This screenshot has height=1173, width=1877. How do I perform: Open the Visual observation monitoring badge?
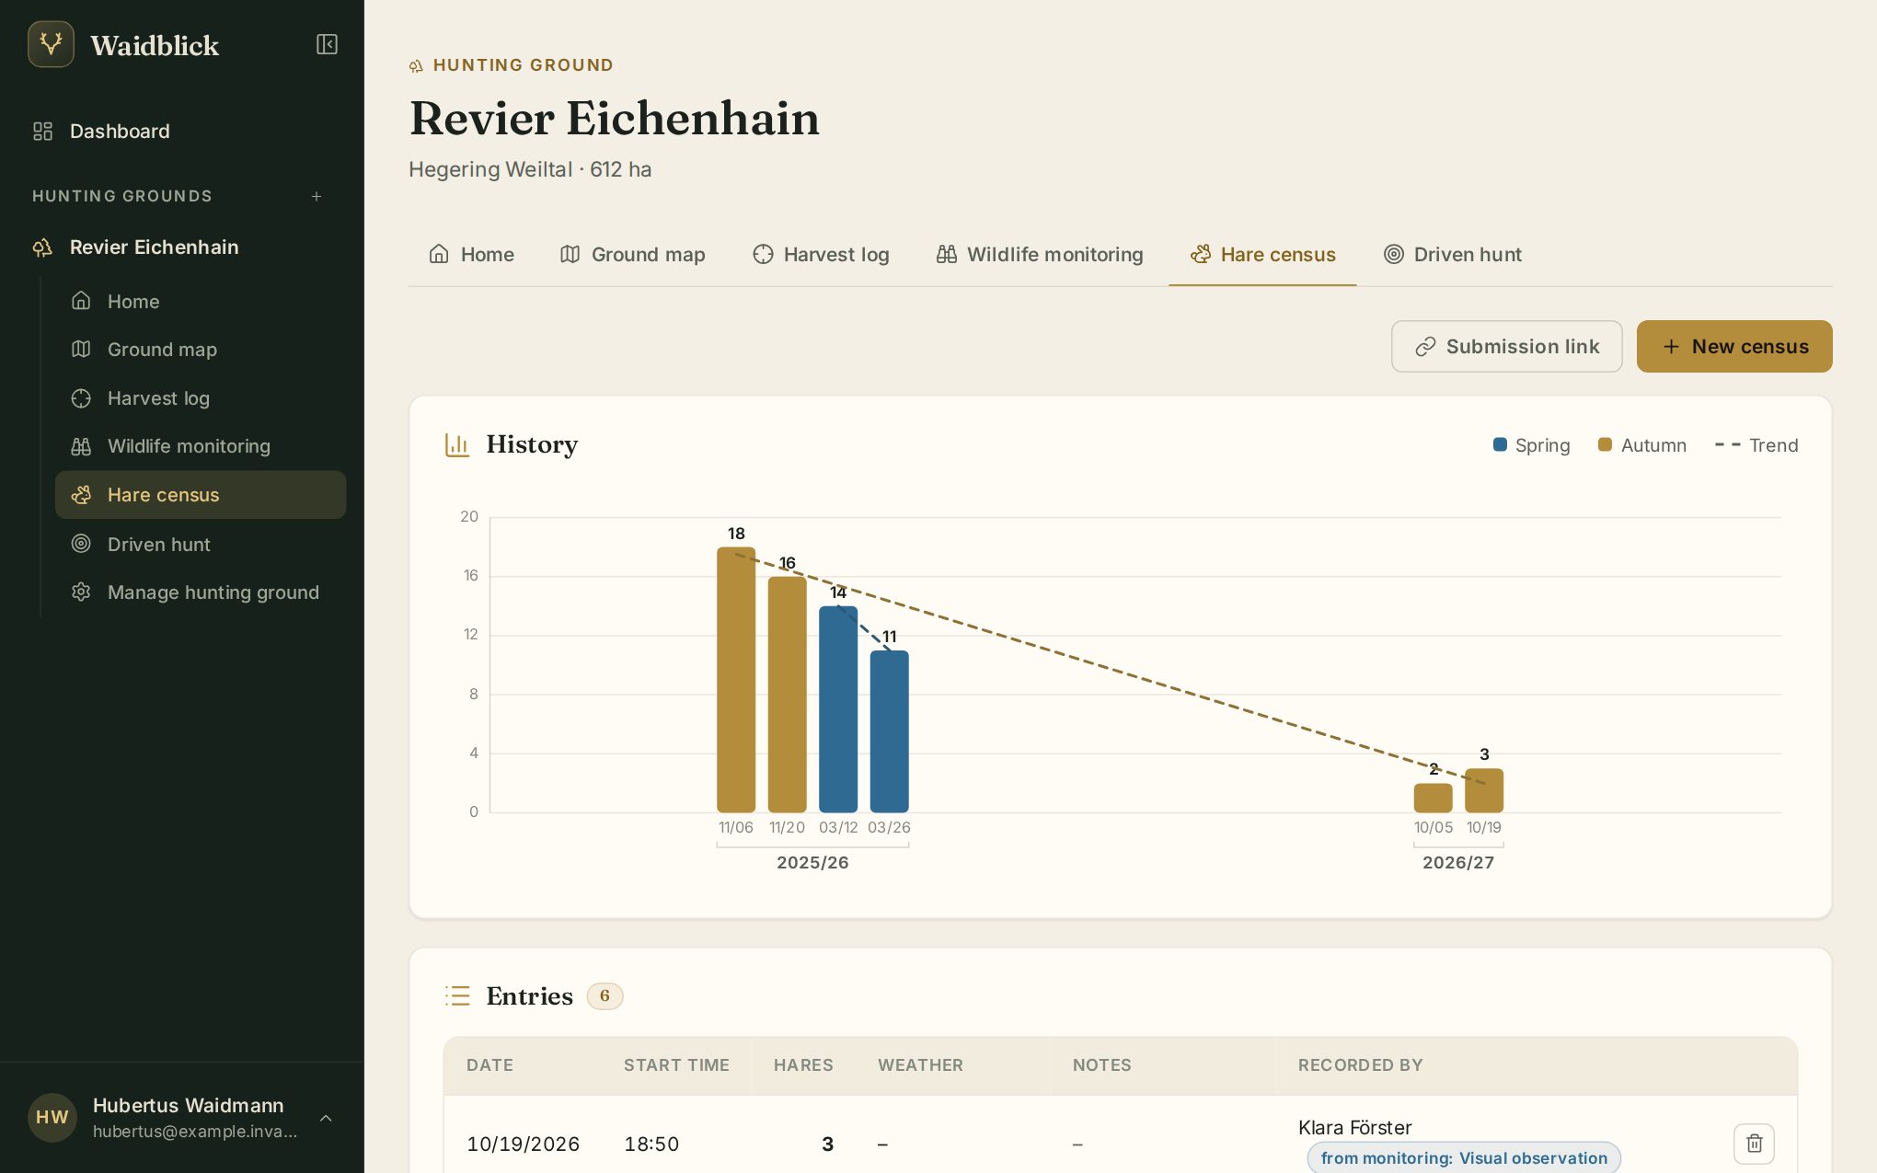click(x=1464, y=1157)
